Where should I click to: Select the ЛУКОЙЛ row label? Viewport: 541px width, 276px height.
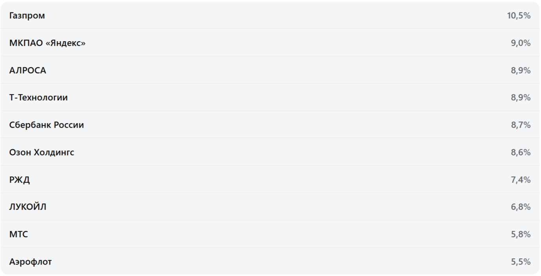pyautogui.click(x=28, y=207)
